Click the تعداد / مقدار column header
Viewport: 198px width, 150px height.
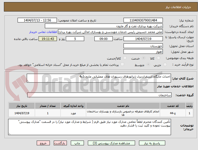[48, 106]
